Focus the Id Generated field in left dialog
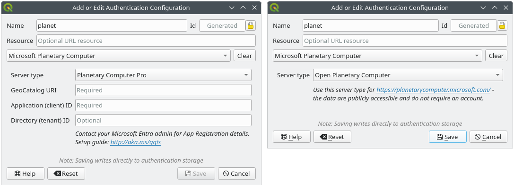514x189 pixels. click(x=222, y=25)
